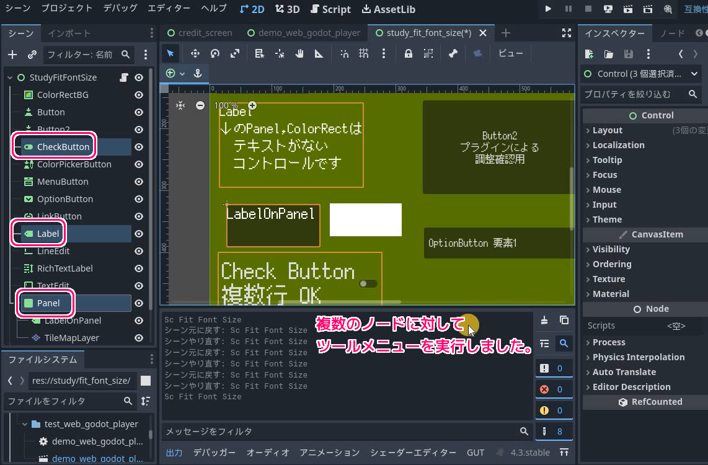
Task: Instantiate child scene link icon
Action: coord(32,55)
